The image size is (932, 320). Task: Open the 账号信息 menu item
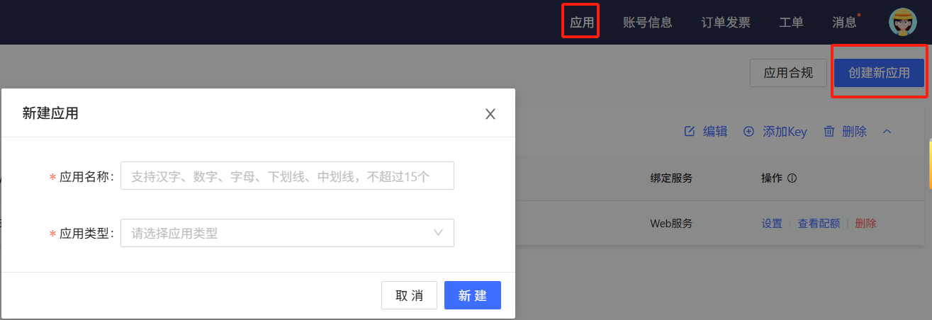[647, 22]
